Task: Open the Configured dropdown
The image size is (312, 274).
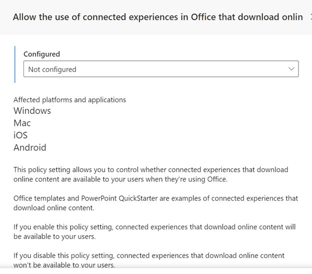Action: 161,69
